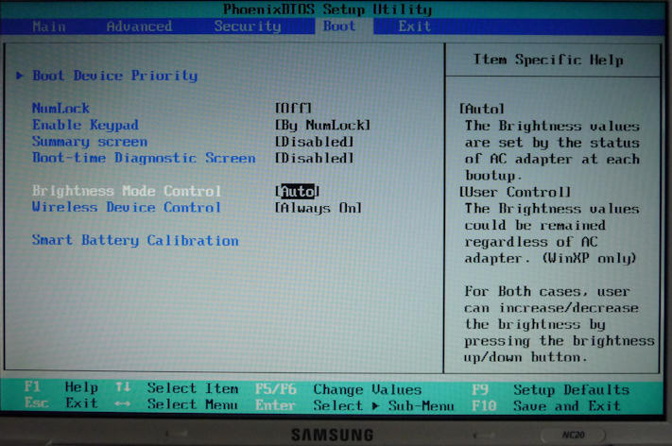Click F1 Help key legend
Image resolution: width=672 pixels, height=446 pixels.
coord(61,387)
